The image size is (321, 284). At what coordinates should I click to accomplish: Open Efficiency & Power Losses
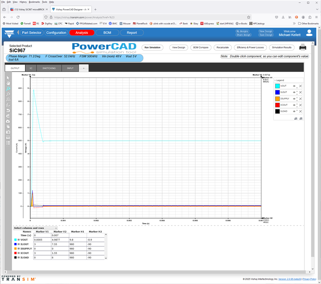[250, 47]
